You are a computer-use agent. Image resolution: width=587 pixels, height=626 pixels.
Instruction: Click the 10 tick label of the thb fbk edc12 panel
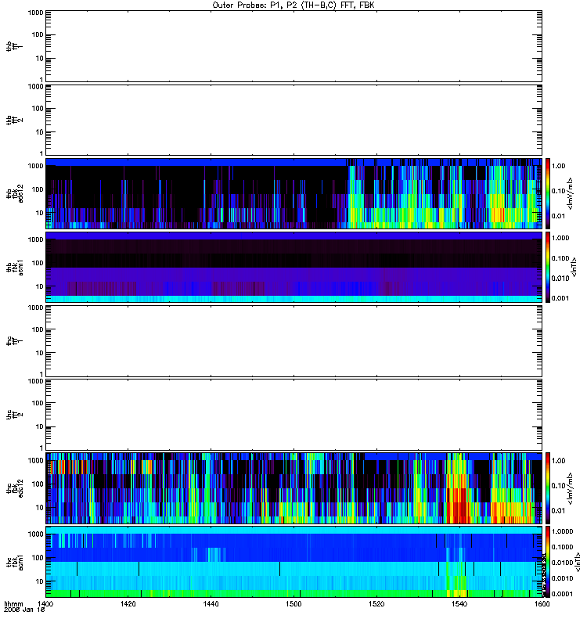pos(40,213)
